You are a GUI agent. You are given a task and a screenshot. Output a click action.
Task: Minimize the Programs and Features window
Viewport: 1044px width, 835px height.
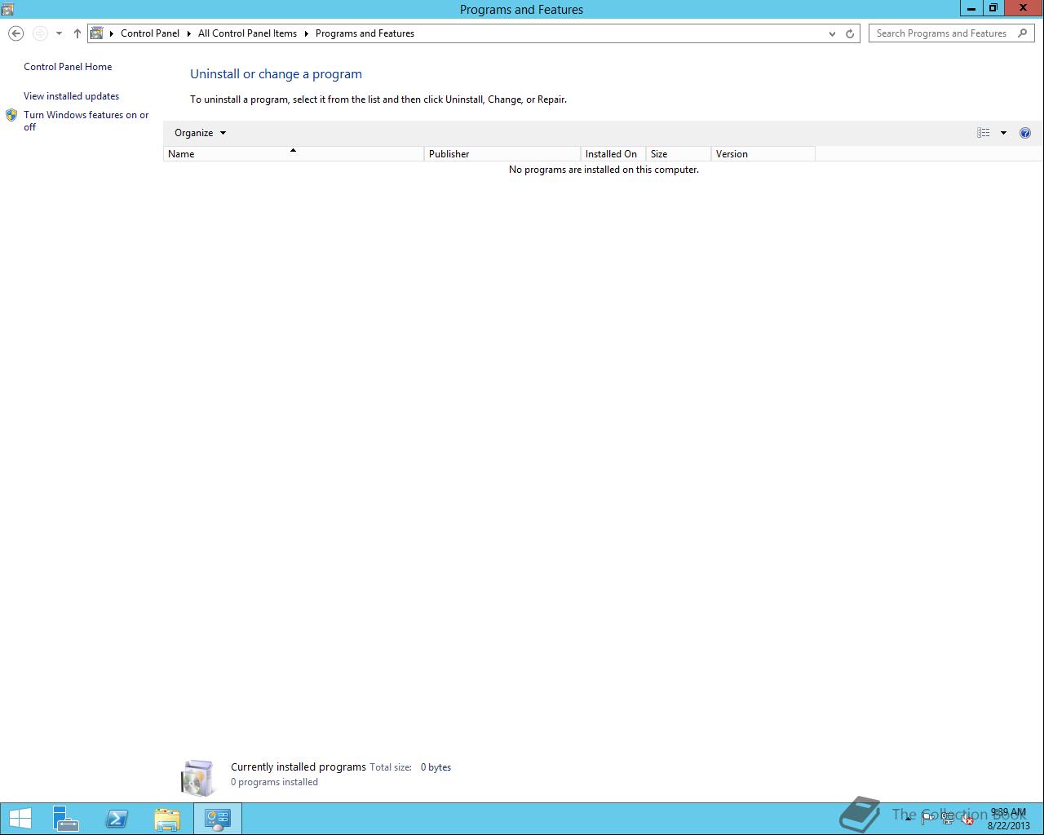click(971, 8)
